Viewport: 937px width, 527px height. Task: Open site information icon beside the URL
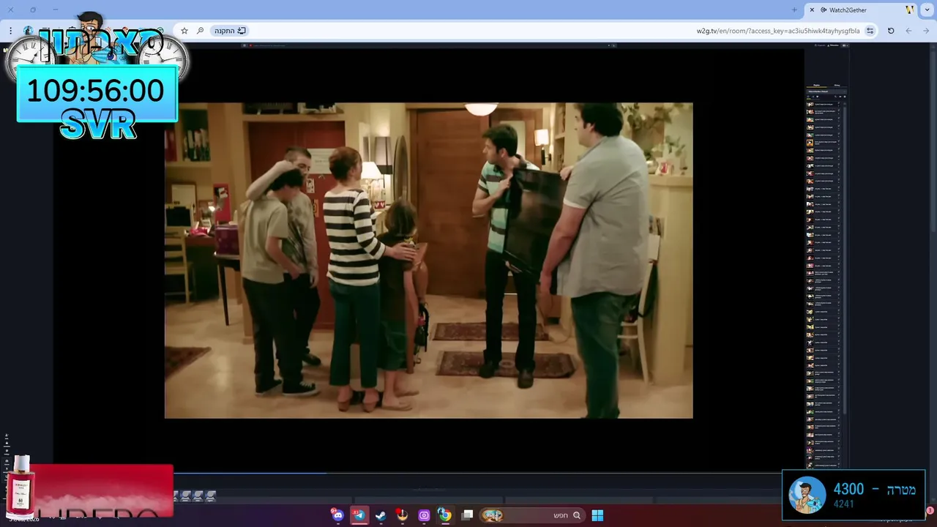[870, 31]
